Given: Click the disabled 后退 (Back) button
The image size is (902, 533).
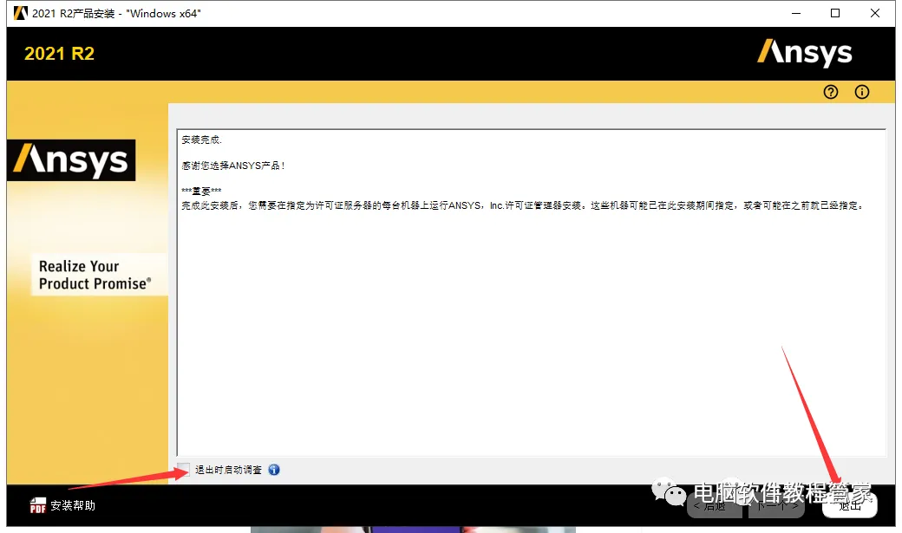Looking at the screenshot, I should tap(714, 506).
